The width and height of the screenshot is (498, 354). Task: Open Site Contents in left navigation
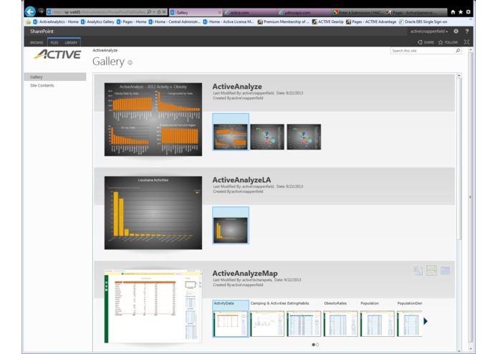point(42,85)
